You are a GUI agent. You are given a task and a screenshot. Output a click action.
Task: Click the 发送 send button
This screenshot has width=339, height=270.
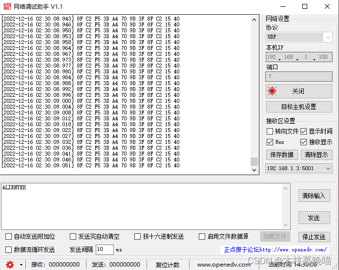tap(314, 218)
